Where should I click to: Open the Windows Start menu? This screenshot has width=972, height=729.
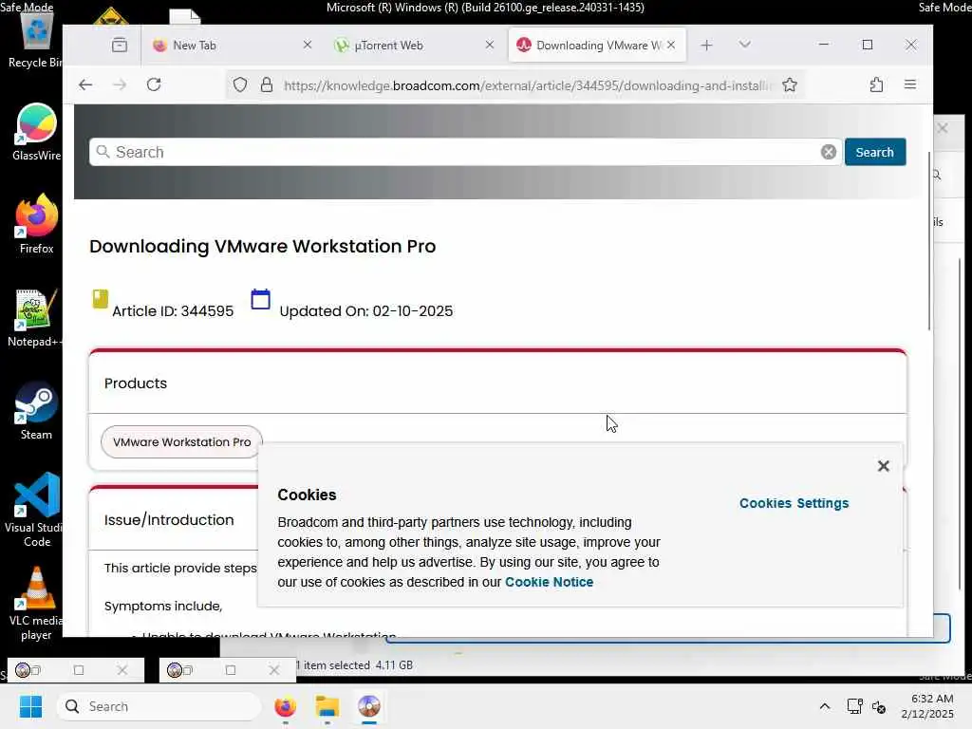[30, 706]
